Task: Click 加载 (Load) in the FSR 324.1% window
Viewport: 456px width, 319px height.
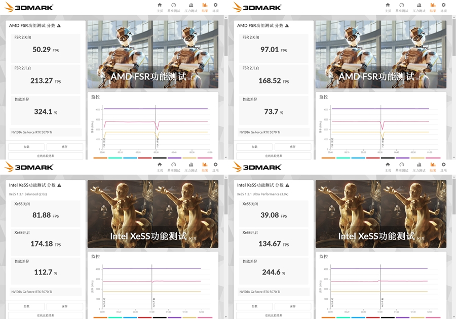Action: tap(26, 147)
